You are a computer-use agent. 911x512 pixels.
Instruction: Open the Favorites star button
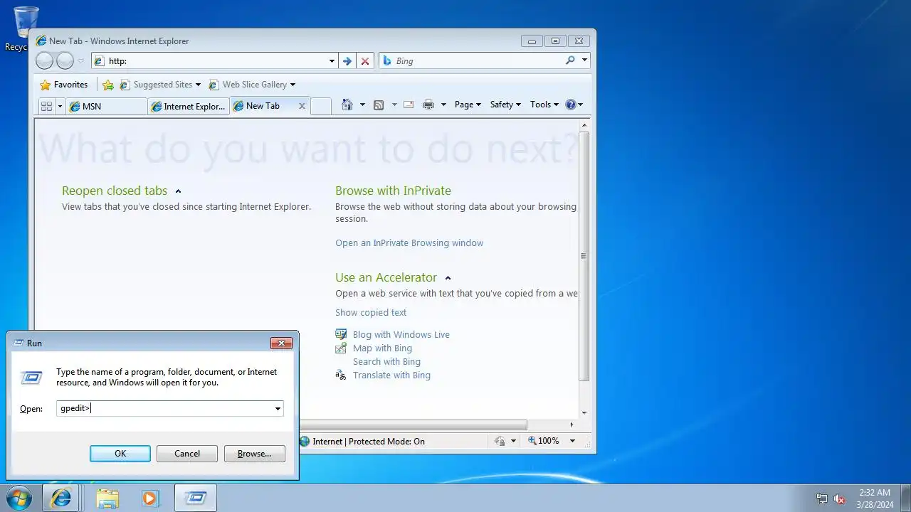click(x=64, y=85)
